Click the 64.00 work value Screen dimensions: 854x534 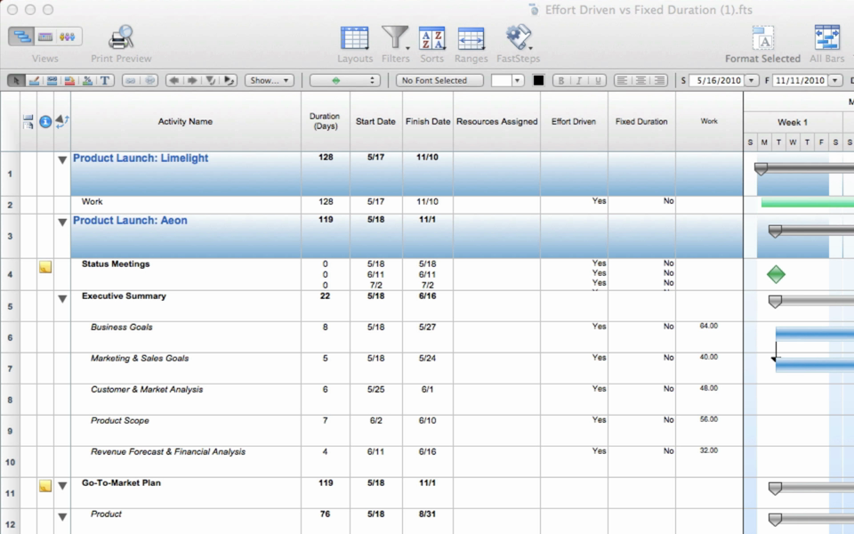709,326
